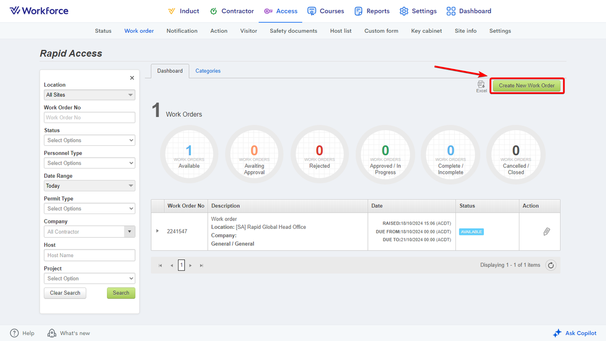Image resolution: width=606 pixels, height=341 pixels.
Task: Open the Project Select Option dropdown
Action: coord(89,278)
